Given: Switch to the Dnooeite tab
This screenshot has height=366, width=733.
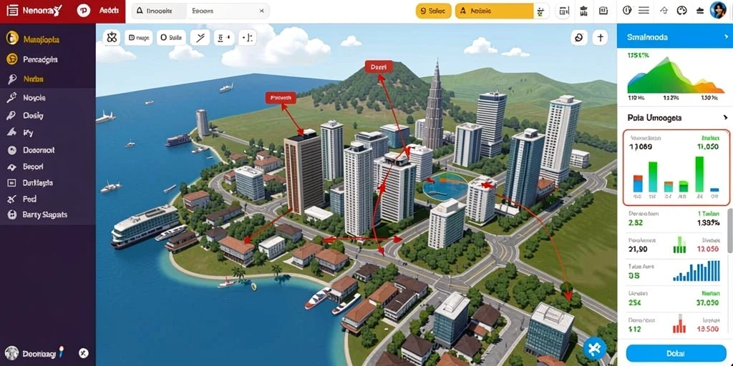Looking at the screenshot, I should 160,11.
